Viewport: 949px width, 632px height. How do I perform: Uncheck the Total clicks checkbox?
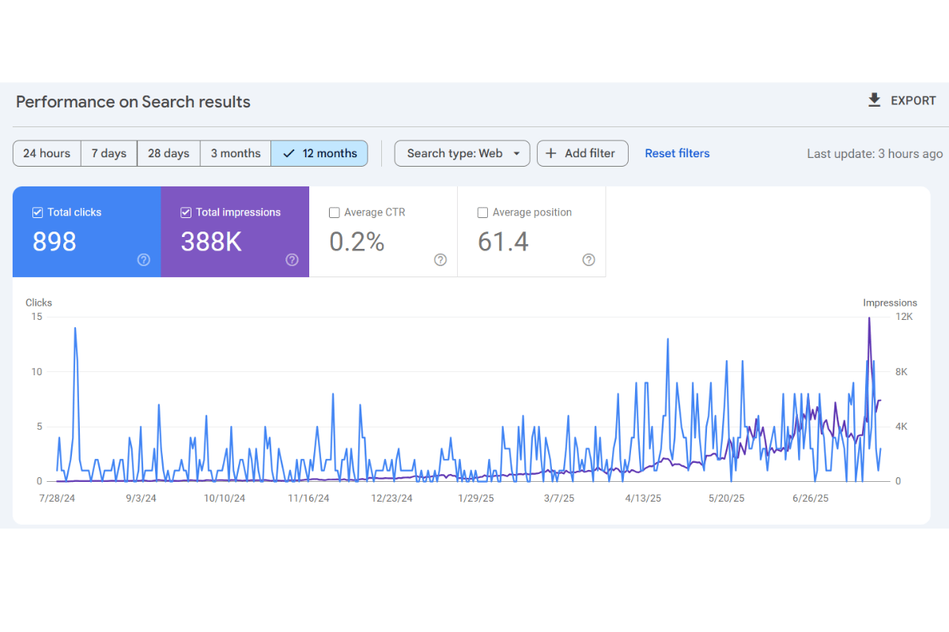tap(37, 213)
